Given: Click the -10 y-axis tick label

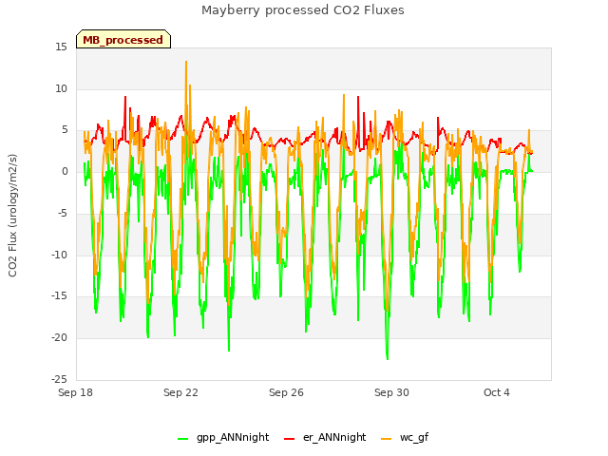Looking at the screenshot, I should pyautogui.click(x=60, y=255).
